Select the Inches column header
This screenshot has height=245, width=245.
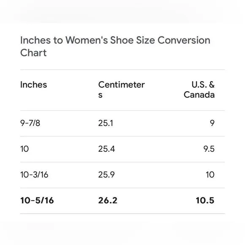point(34,85)
